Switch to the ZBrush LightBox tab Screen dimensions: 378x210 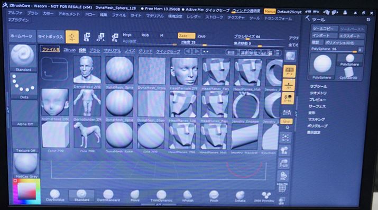(69, 50)
